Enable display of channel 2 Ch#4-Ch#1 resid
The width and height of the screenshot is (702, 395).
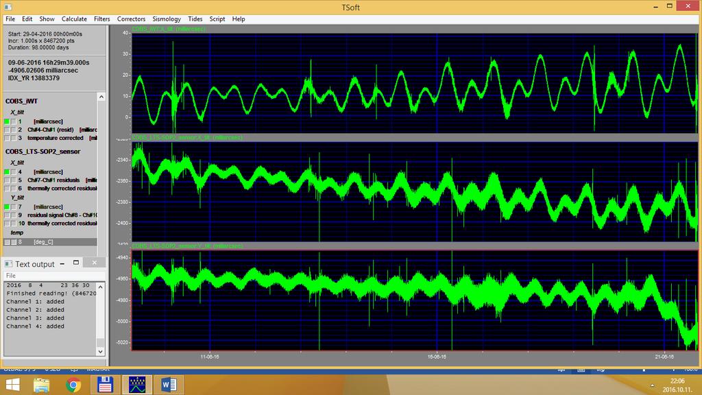[x=7, y=130]
